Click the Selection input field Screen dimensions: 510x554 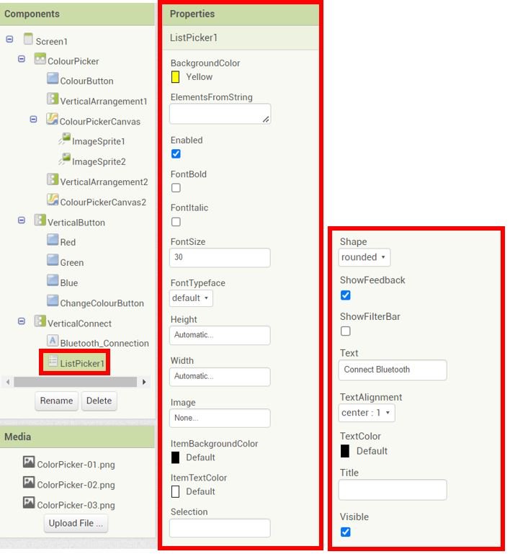(220, 528)
